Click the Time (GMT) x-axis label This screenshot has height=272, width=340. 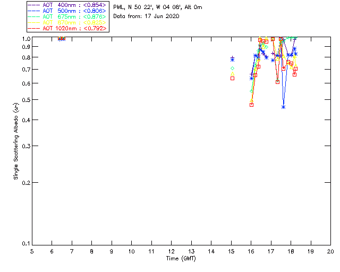181,258
